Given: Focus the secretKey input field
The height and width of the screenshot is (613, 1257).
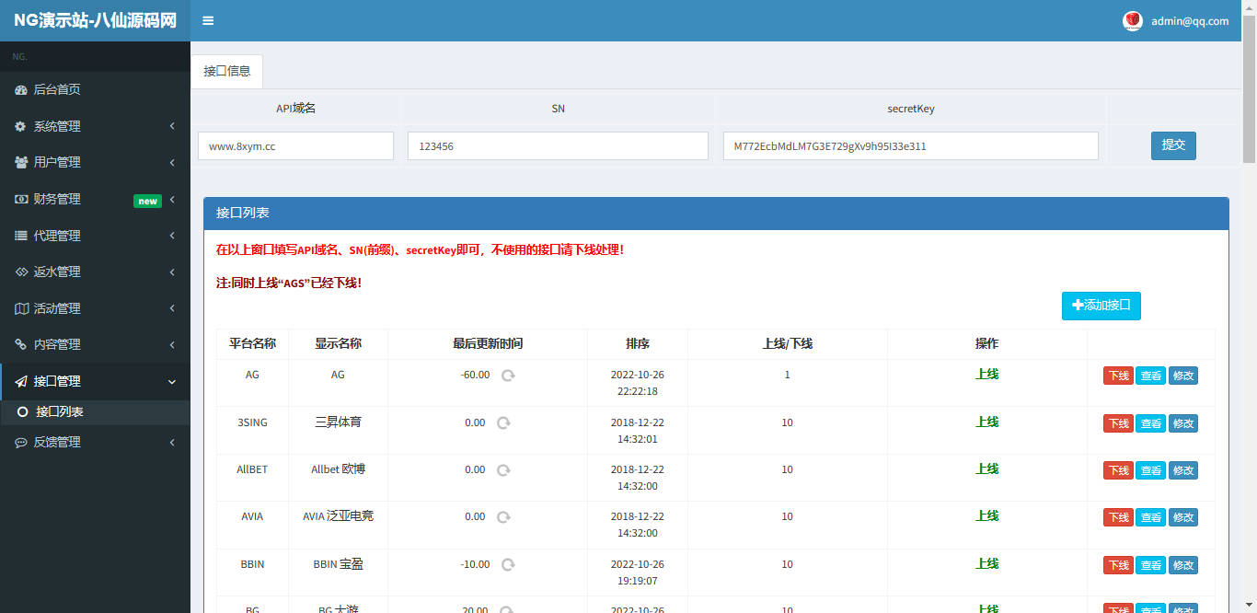Looking at the screenshot, I should pyautogui.click(x=910, y=145).
